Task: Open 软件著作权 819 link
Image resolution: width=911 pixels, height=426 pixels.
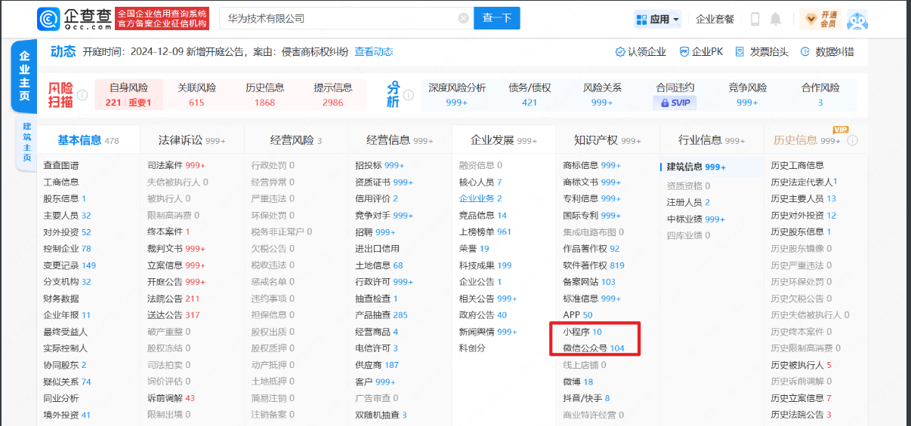Action: (594, 265)
